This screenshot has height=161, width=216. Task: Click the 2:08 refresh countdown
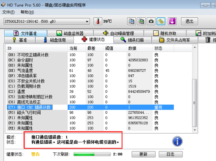pyautogui.click(x=118, y=154)
